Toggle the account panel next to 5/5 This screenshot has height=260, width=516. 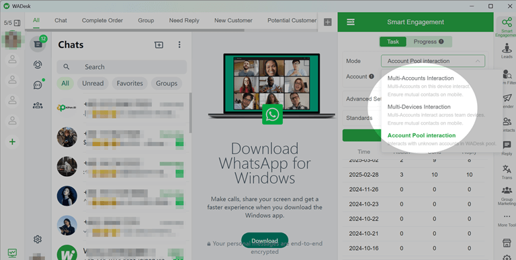click(x=17, y=23)
